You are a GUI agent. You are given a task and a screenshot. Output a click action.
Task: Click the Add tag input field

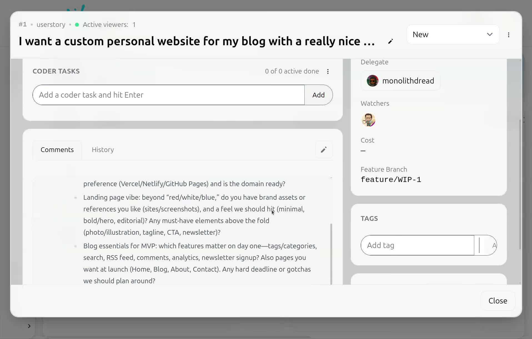point(416,245)
